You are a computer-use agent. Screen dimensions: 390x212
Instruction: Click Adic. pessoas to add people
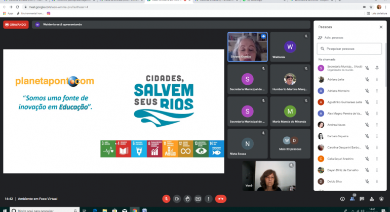point(331,38)
